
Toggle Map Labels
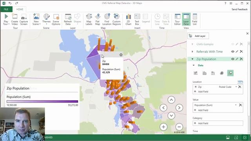pyautogui.click(x=89, y=20)
